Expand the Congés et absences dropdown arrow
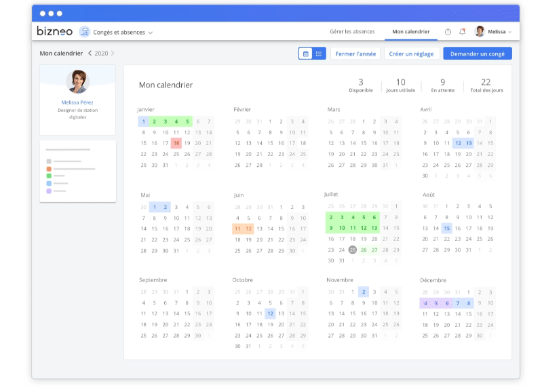The image size is (542, 390). pos(151,33)
